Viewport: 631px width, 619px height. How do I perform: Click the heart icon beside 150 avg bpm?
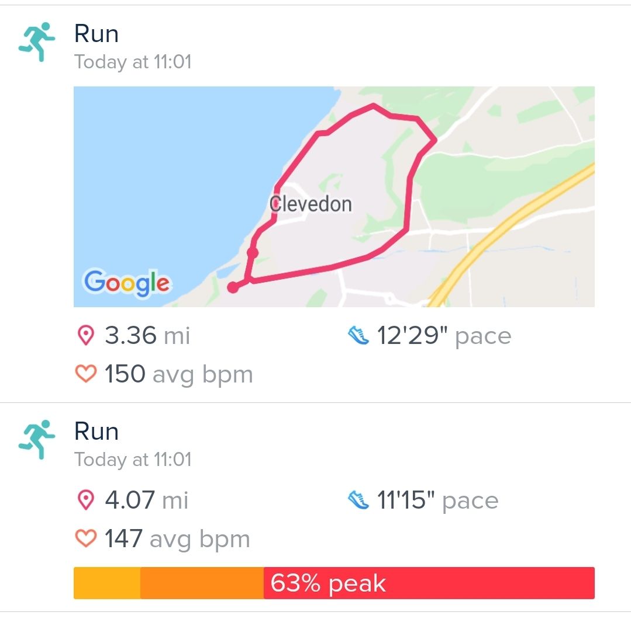(86, 374)
